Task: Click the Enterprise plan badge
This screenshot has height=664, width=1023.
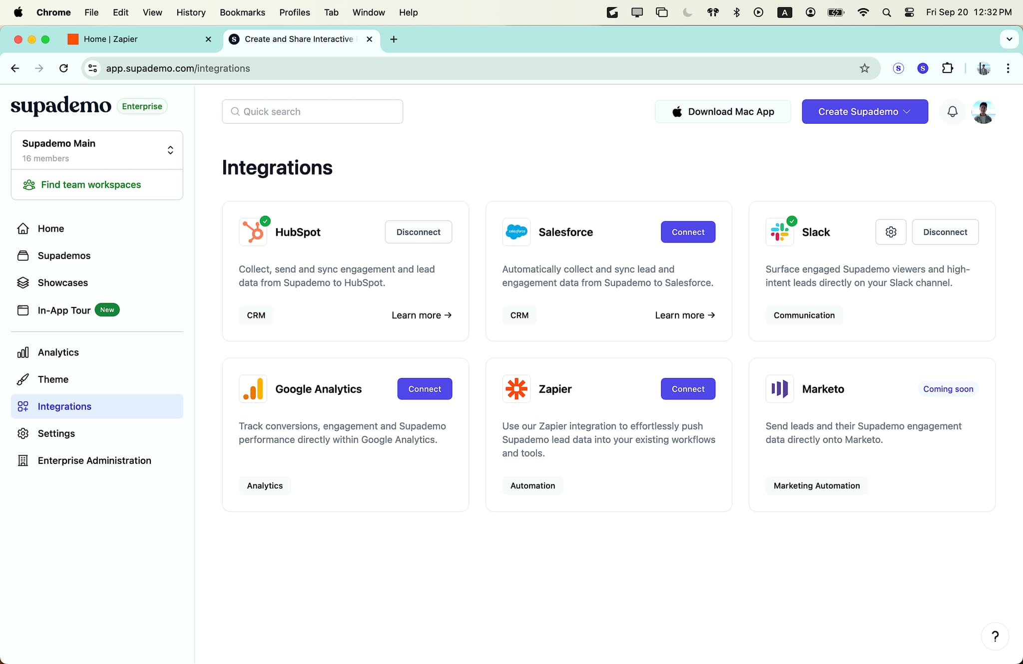Action: (142, 106)
